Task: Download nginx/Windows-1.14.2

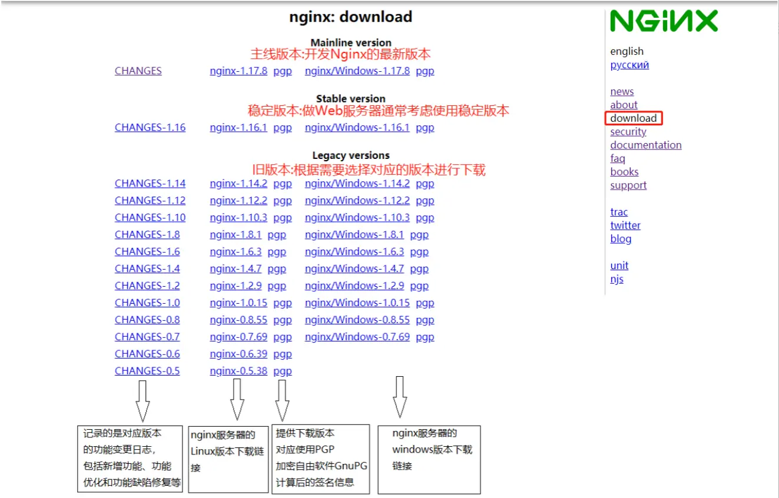Action: tap(357, 183)
